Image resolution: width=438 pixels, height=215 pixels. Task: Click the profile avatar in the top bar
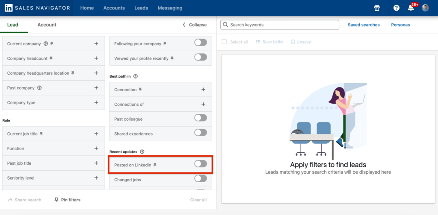tap(425, 8)
